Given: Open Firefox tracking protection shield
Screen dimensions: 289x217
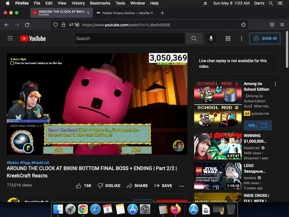Looking at the screenshot, I should click(x=56, y=25).
